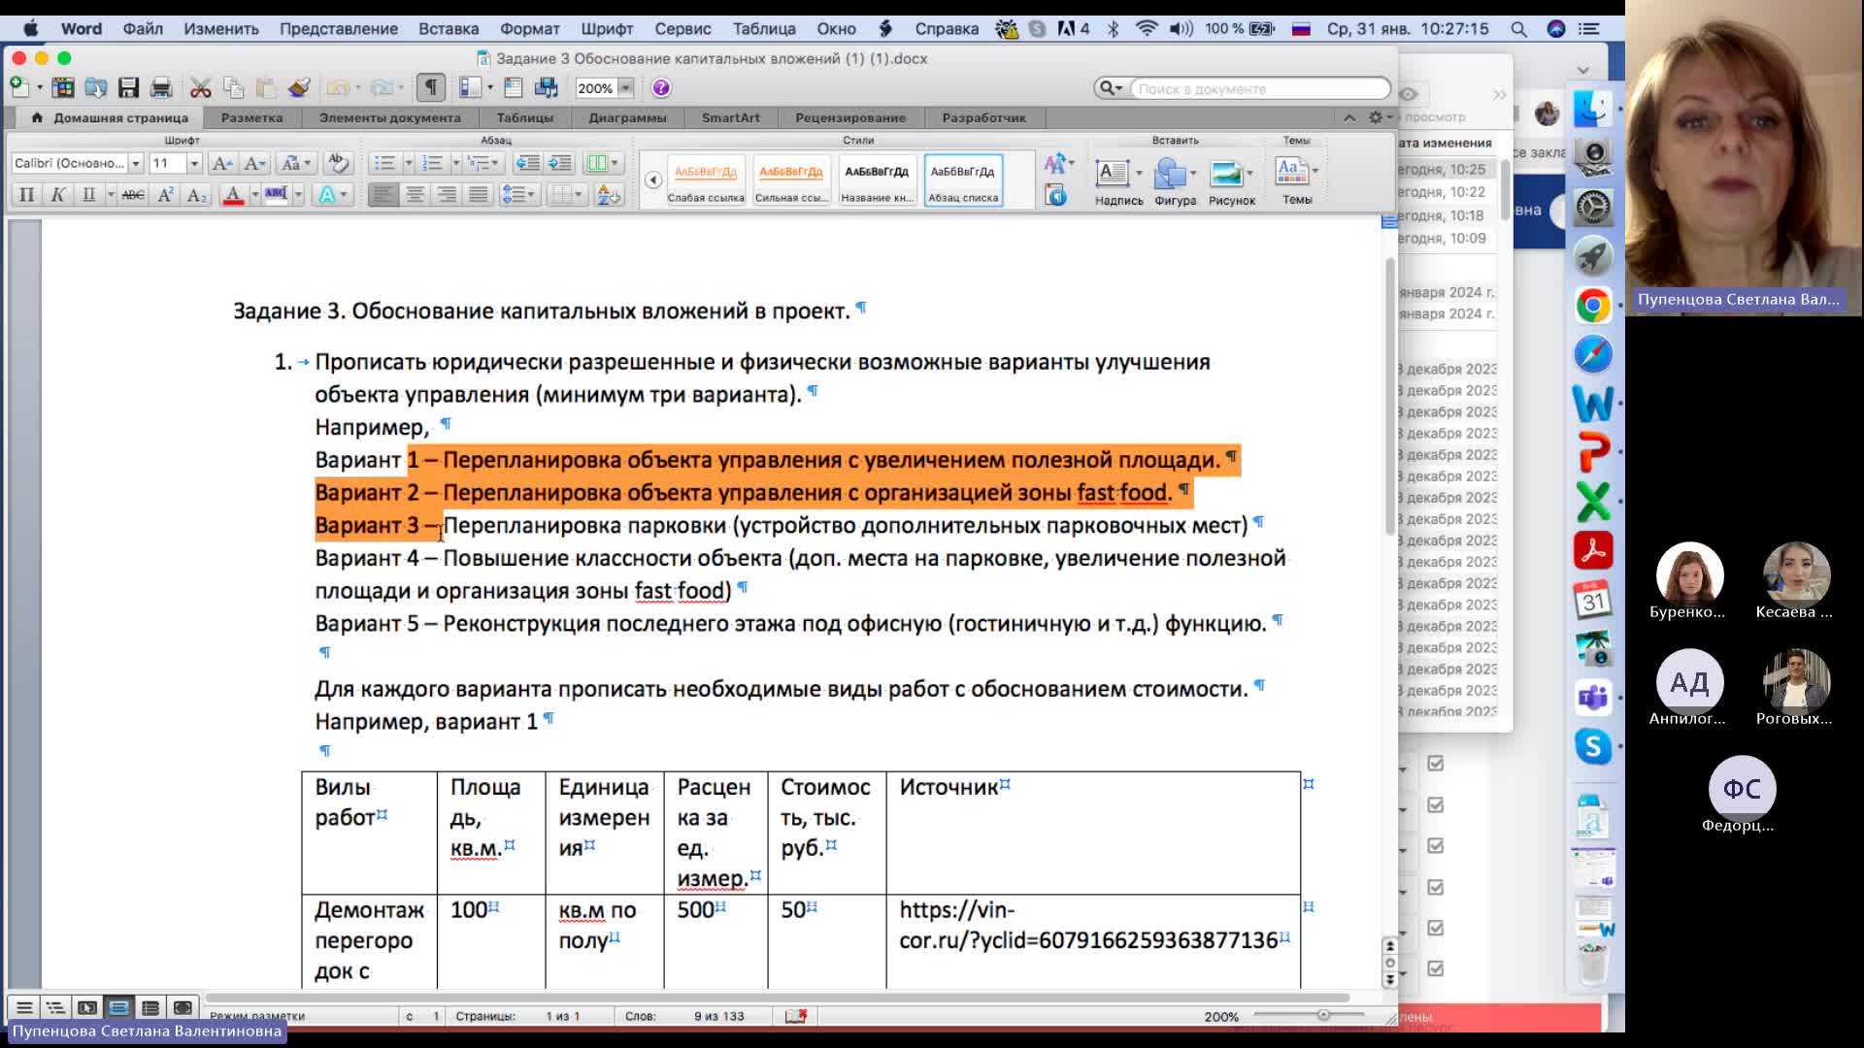Apply the red font color swatch

(233, 195)
